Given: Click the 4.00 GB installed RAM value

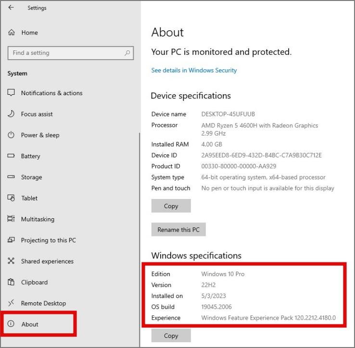Looking at the screenshot, I should point(212,144).
